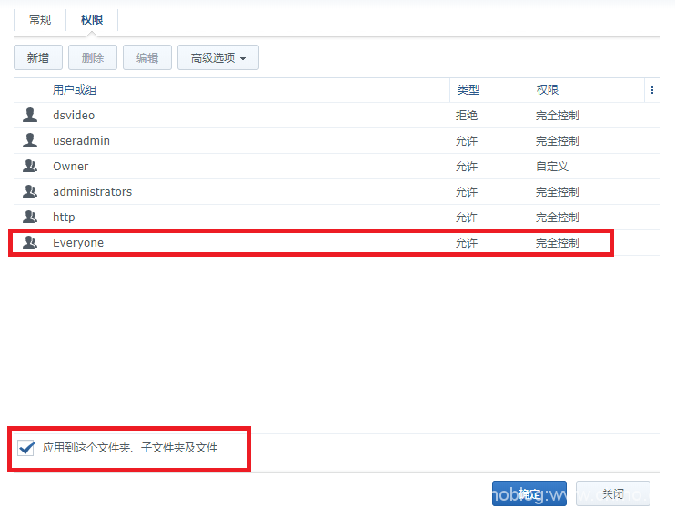The height and width of the screenshot is (508, 675).
Task: Click the http group icon
Action: 30,217
